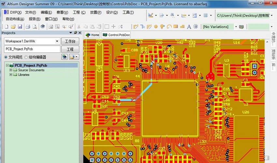This screenshot has height=163, width=277.
Task: Open the Workspace1.DsnWrk dropdown
Action: tap(57, 41)
